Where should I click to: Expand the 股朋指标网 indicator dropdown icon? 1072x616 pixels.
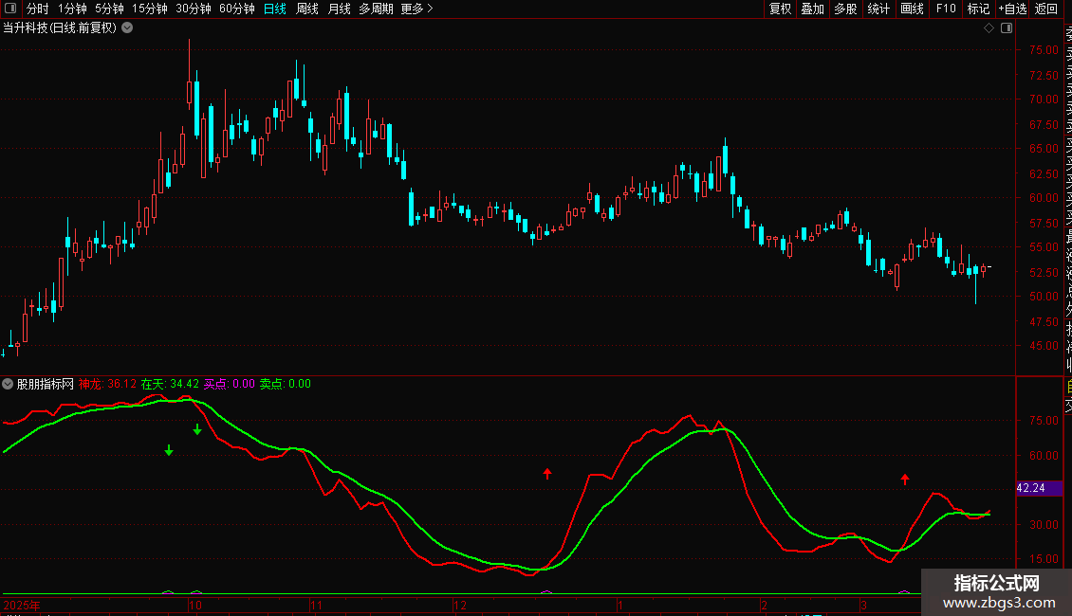8,384
